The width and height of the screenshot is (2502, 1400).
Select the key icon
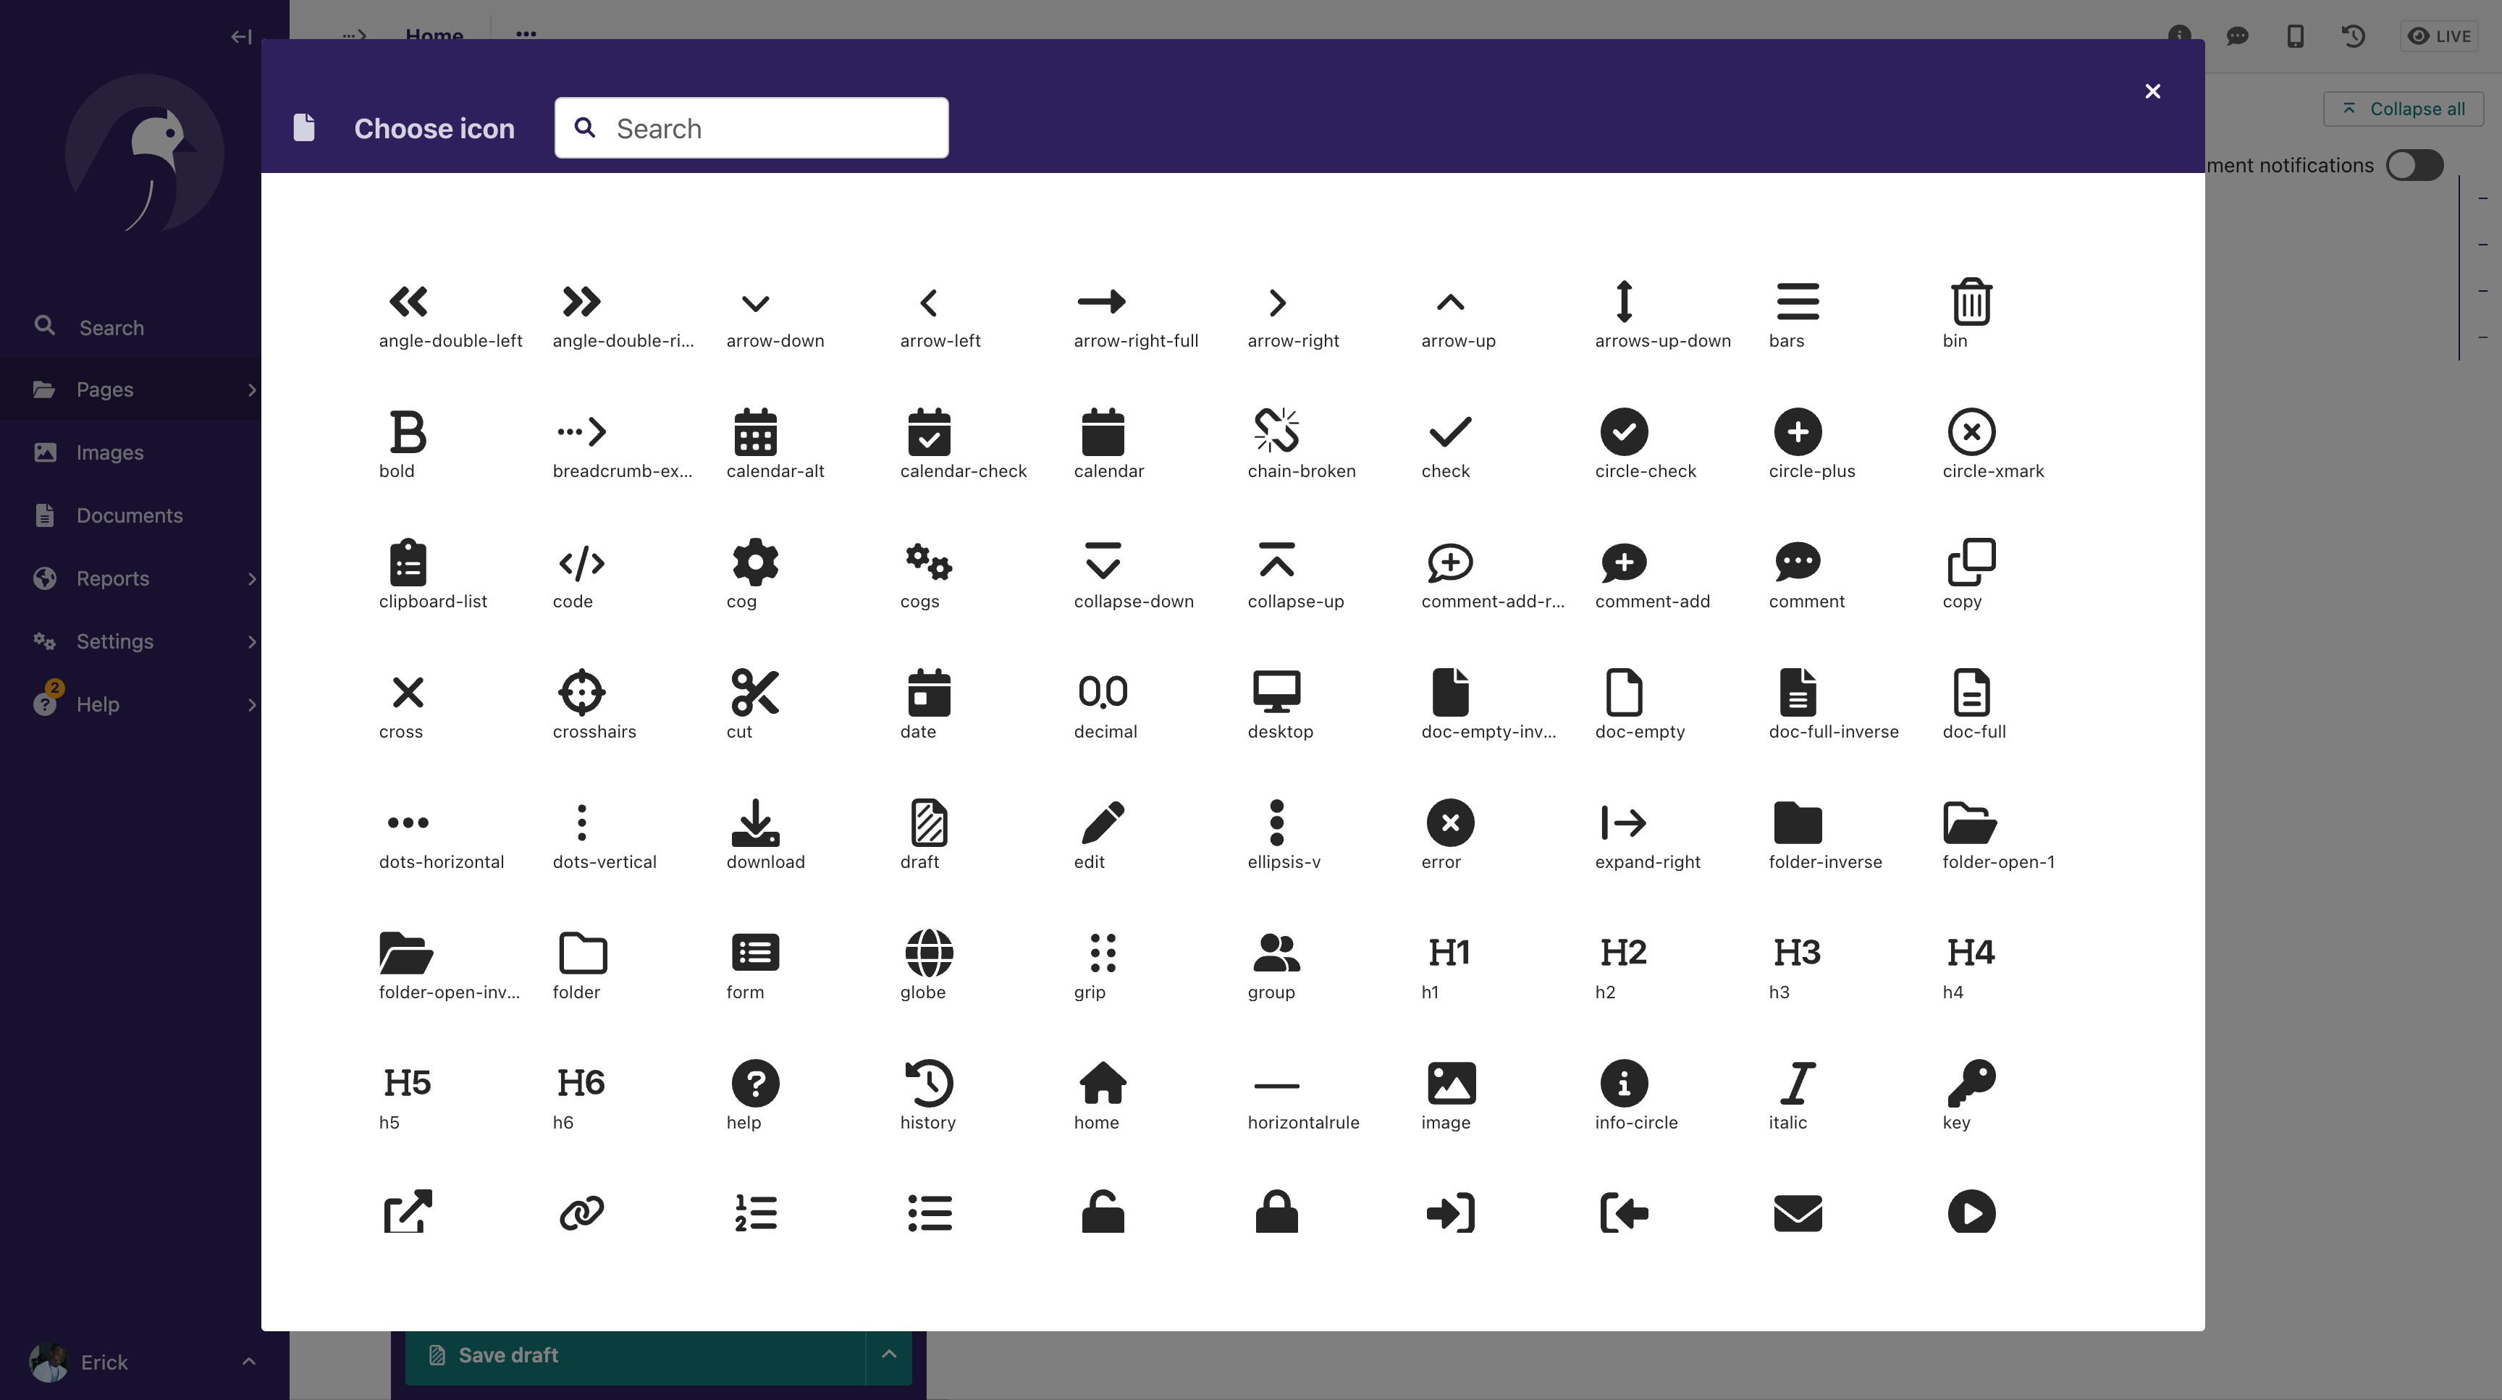pyautogui.click(x=1970, y=1082)
